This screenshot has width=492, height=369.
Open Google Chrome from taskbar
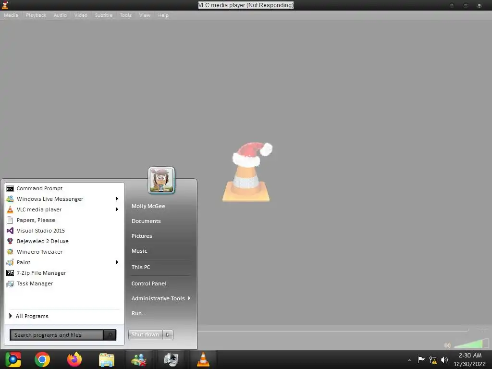42,359
